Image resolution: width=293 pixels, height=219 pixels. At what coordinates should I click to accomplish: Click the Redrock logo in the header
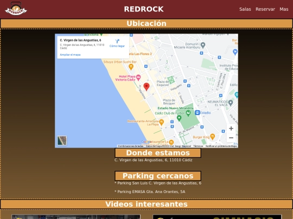[x=16, y=9]
